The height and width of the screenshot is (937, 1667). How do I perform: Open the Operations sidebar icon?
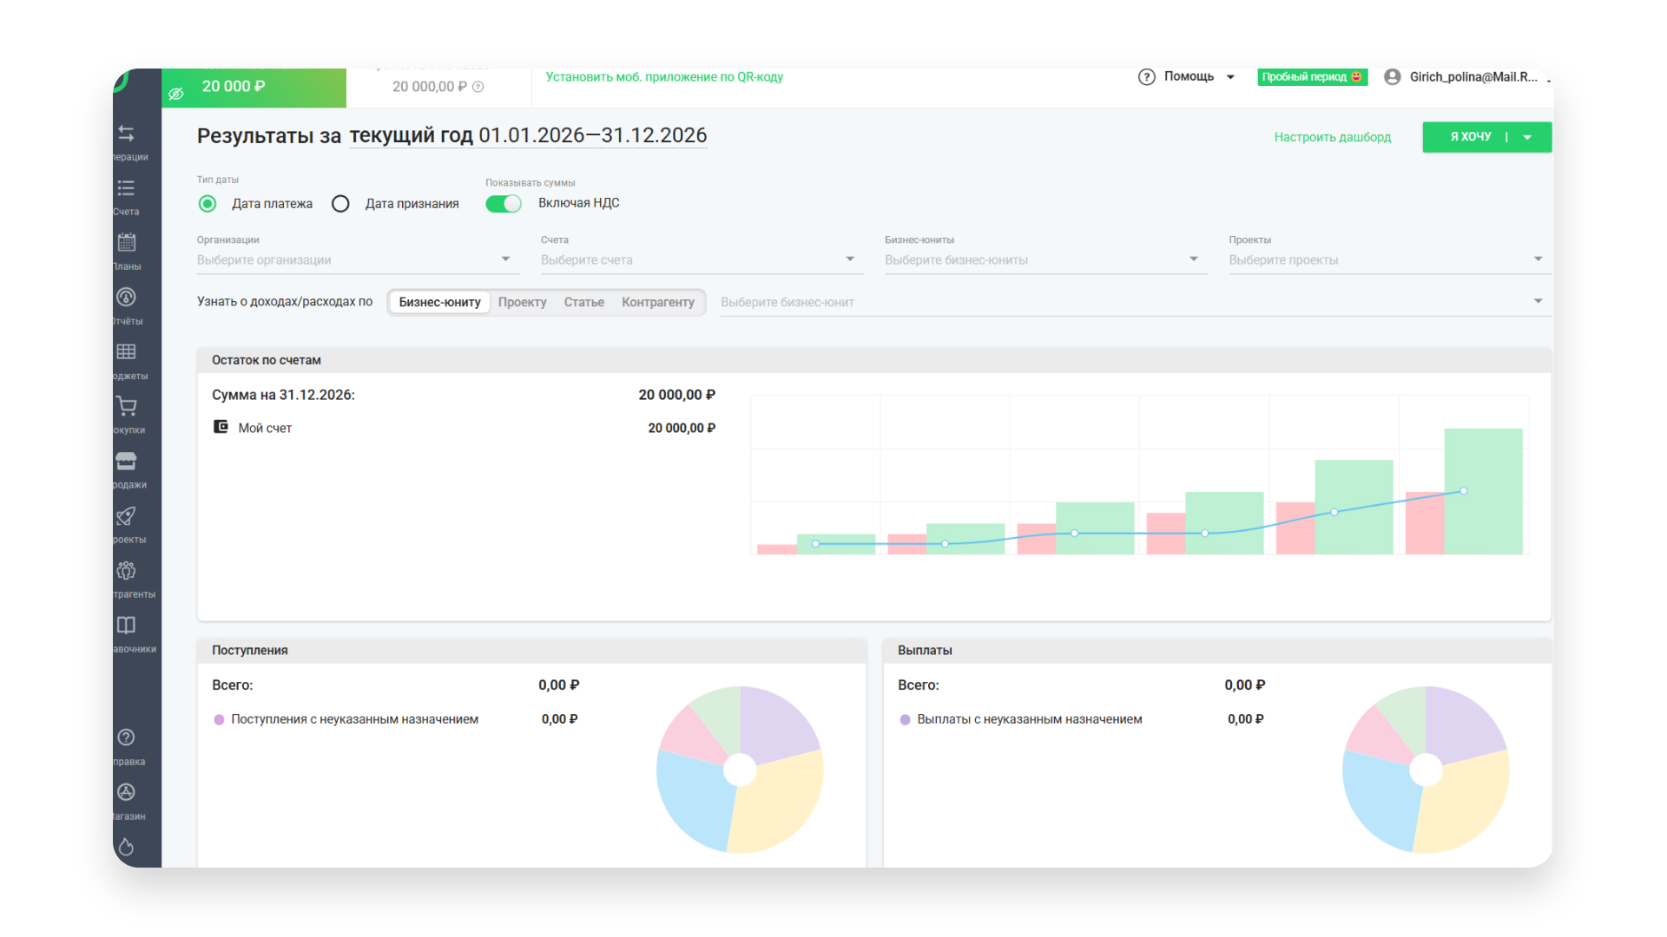pyautogui.click(x=127, y=134)
